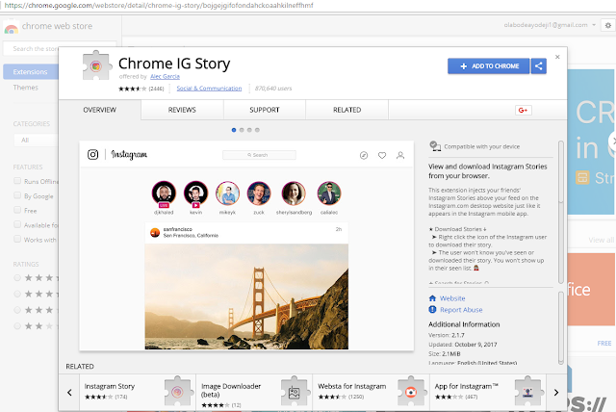Open caliaiec's story avatar
The image size is (616, 412).
(329, 193)
